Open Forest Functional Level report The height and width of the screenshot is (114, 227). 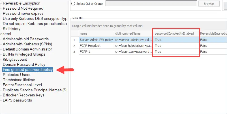(22, 85)
